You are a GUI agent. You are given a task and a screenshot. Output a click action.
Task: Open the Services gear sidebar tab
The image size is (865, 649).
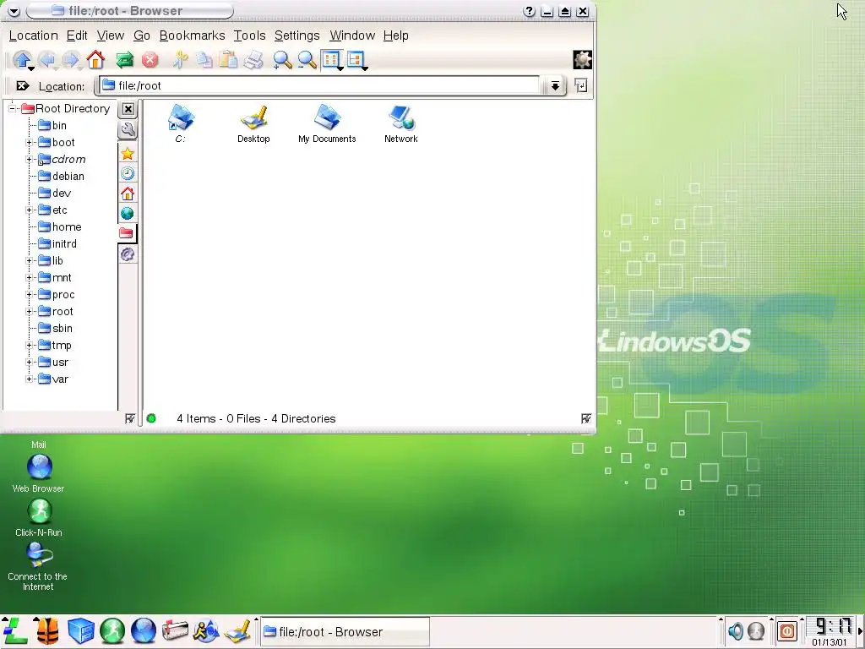[x=128, y=254]
